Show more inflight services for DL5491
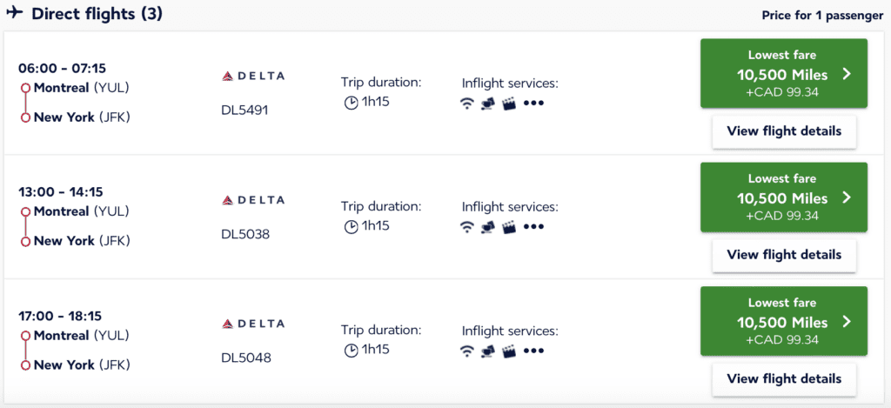 (533, 103)
